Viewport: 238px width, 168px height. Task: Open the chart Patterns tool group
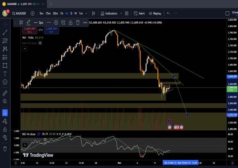[x=5, y=49]
